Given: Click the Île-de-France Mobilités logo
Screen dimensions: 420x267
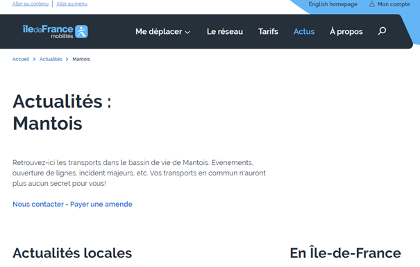Looking at the screenshot, I should (x=55, y=32).
